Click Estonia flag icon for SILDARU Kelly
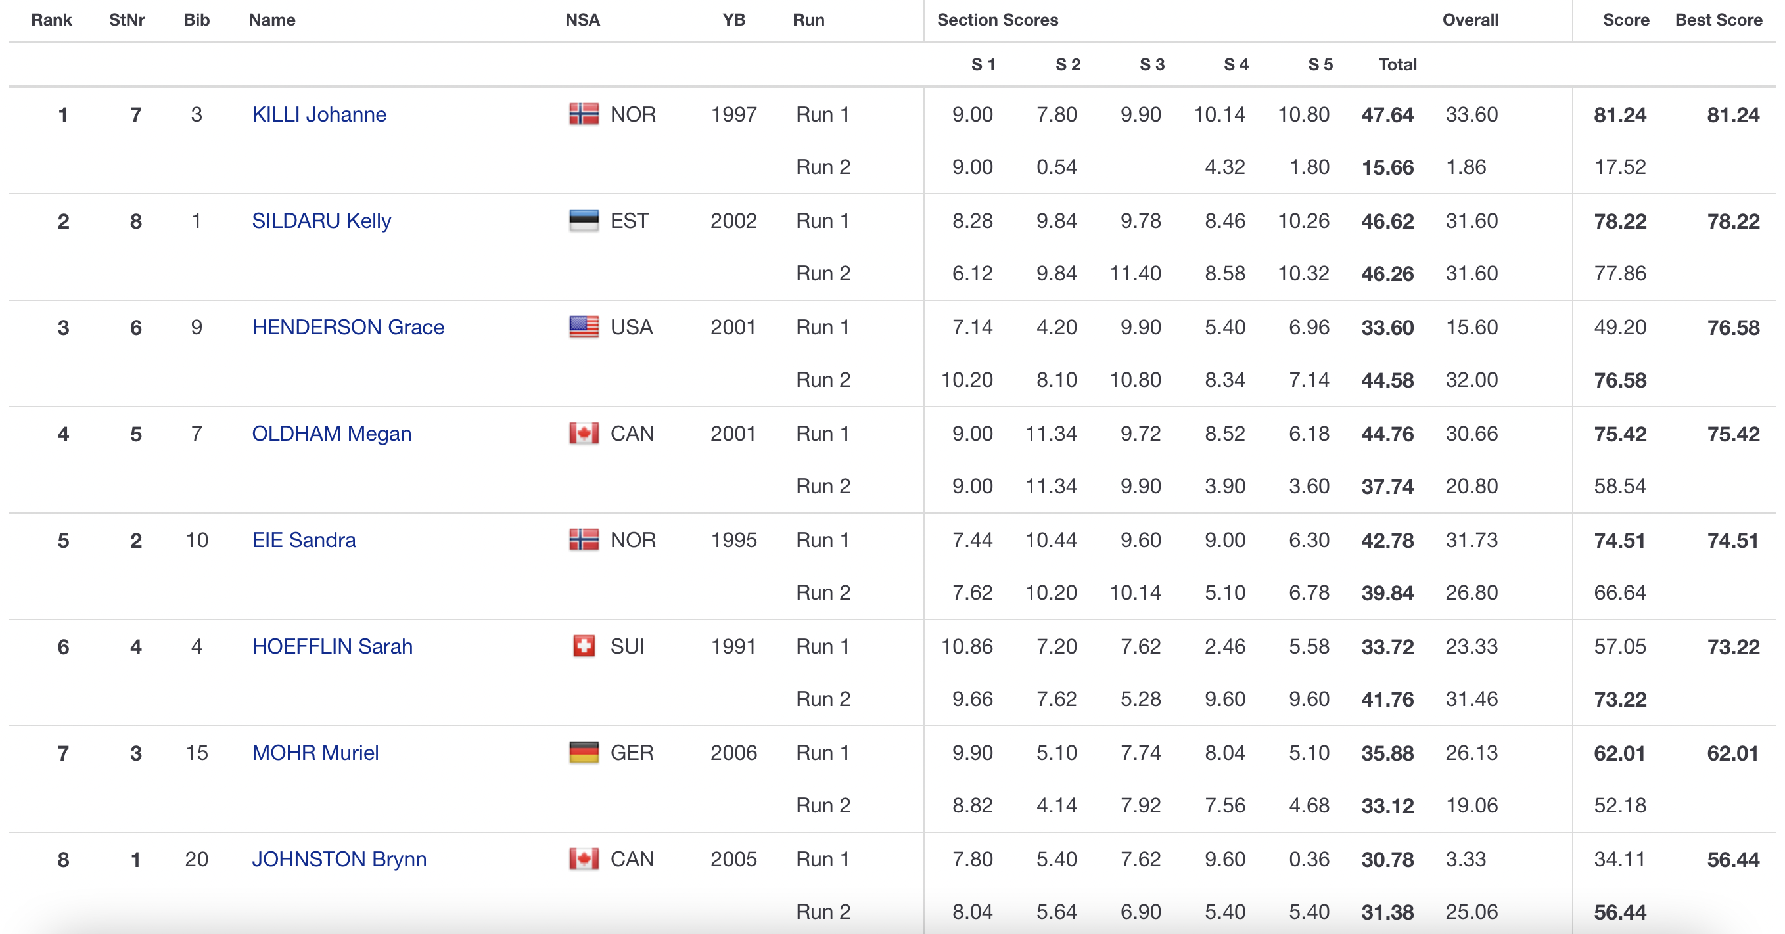This screenshot has height=934, width=1785. [584, 221]
